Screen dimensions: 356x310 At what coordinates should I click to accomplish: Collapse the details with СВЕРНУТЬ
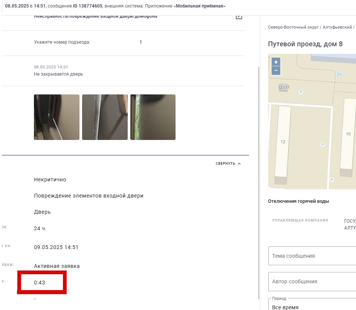[x=228, y=164]
